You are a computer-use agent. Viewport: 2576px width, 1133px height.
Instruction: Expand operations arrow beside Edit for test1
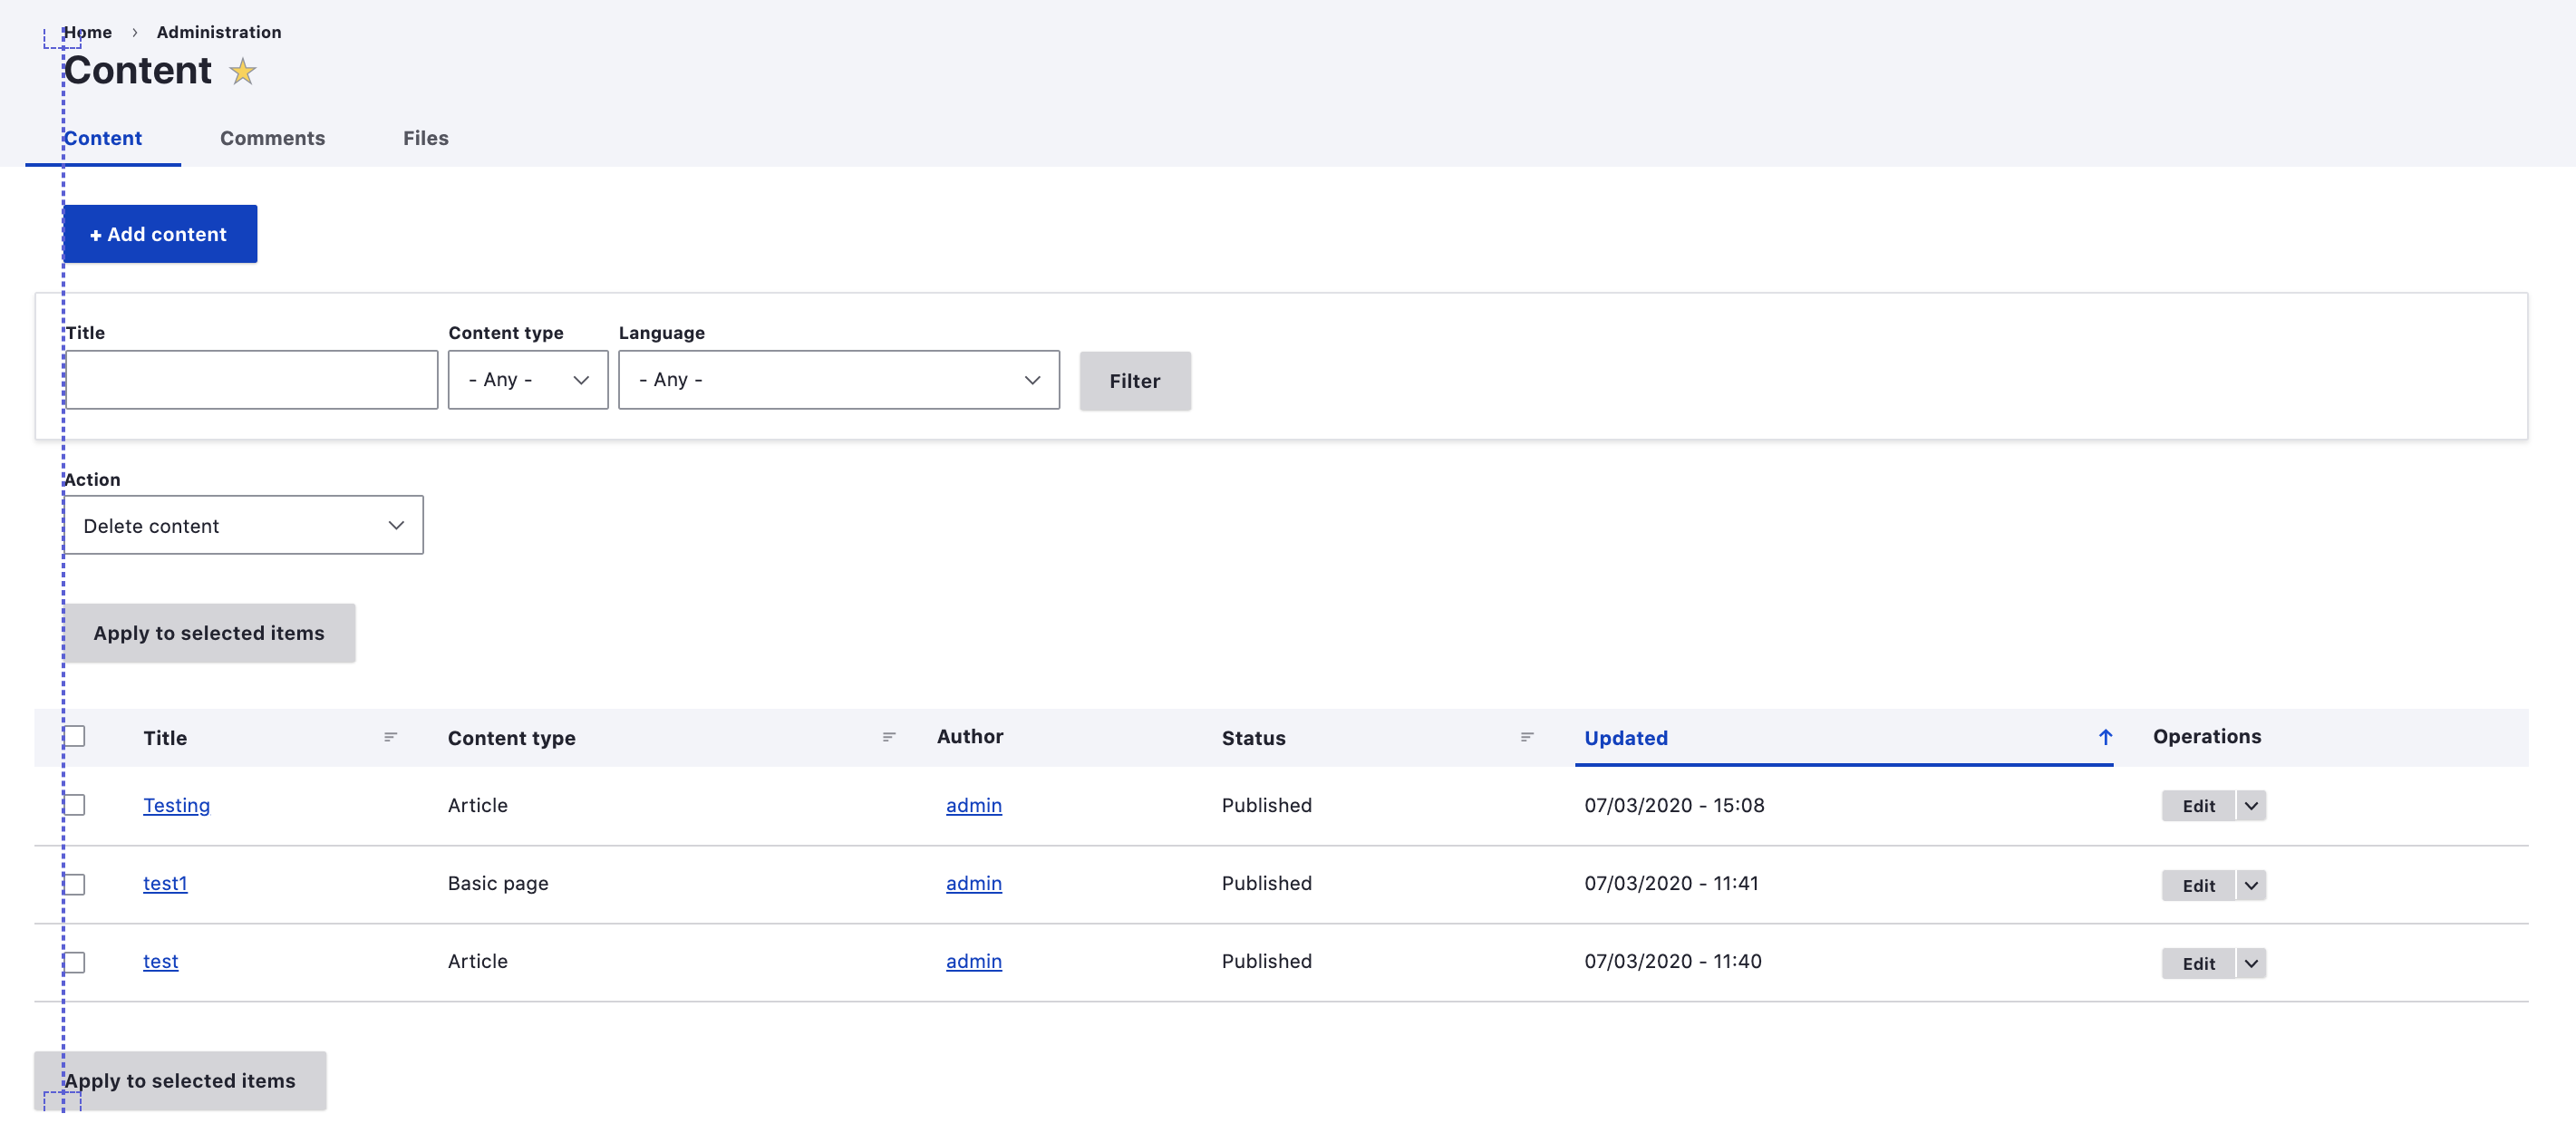pos(2251,885)
